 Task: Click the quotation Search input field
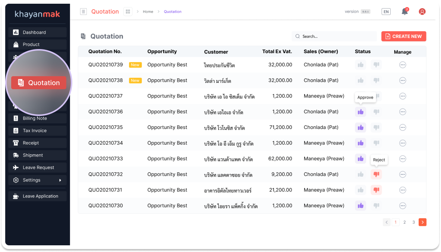coord(336,36)
